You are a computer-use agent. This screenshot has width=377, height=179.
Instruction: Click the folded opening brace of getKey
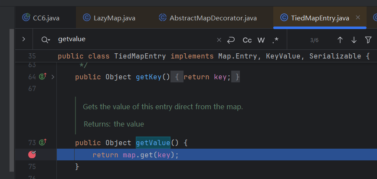point(177,77)
